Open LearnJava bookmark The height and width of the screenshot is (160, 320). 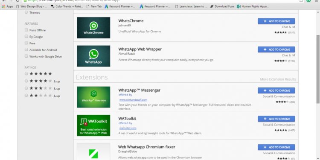point(191,6)
